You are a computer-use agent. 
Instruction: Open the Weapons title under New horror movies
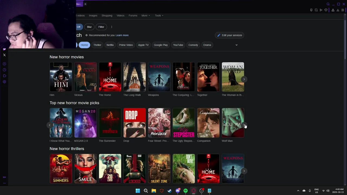(x=153, y=95)
